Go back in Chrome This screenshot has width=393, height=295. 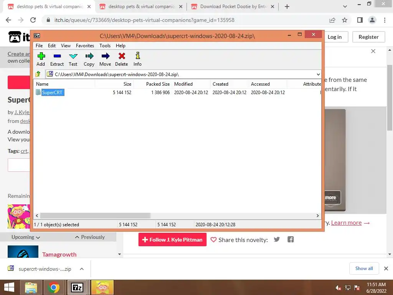point(8,20)
